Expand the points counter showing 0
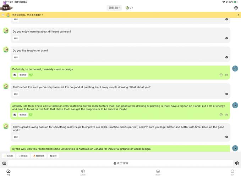The image size is (241, 177). click(129, 8)
